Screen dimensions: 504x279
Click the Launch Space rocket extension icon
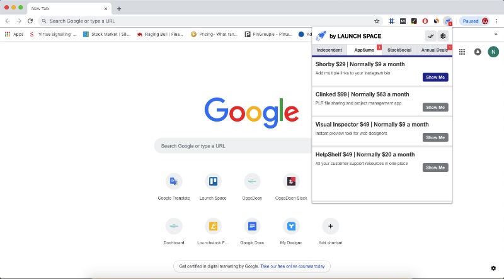click(447, 21)
